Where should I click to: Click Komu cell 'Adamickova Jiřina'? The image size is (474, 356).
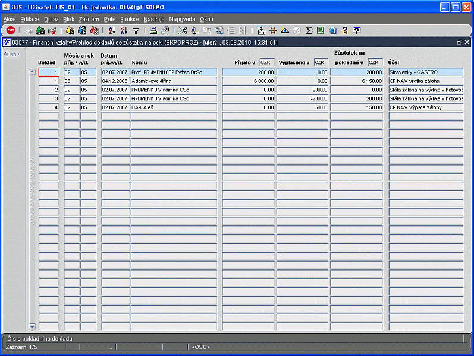174,81
